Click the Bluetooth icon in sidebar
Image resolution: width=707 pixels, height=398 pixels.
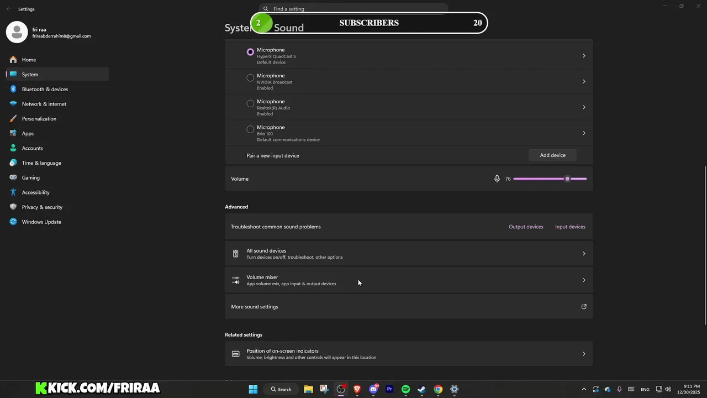[x=13, y=89]
